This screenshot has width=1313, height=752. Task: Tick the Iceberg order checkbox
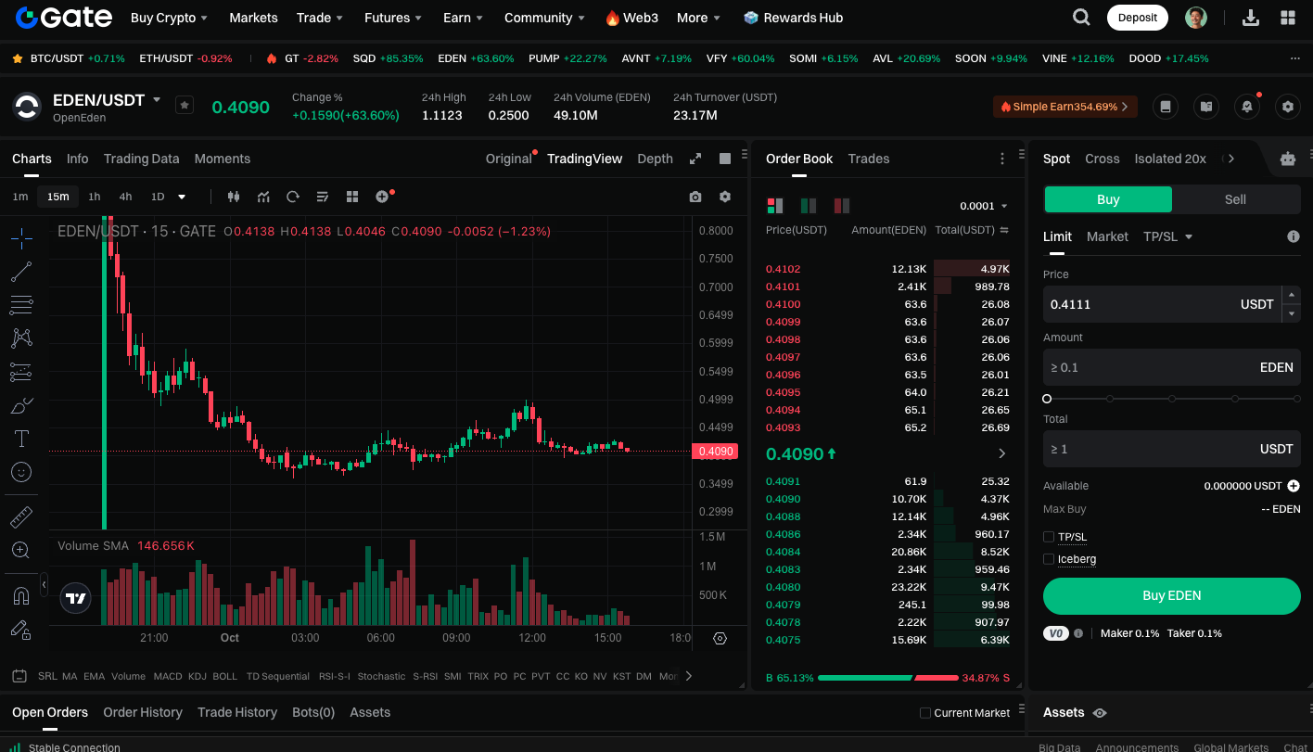click(1049, 559)
